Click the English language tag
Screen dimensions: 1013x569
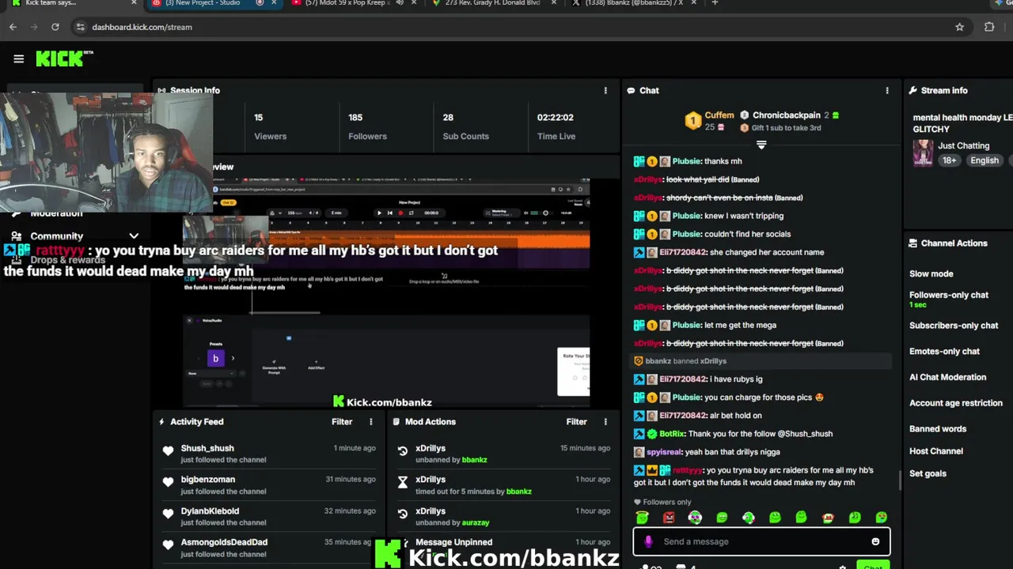(x=985, y=160)
